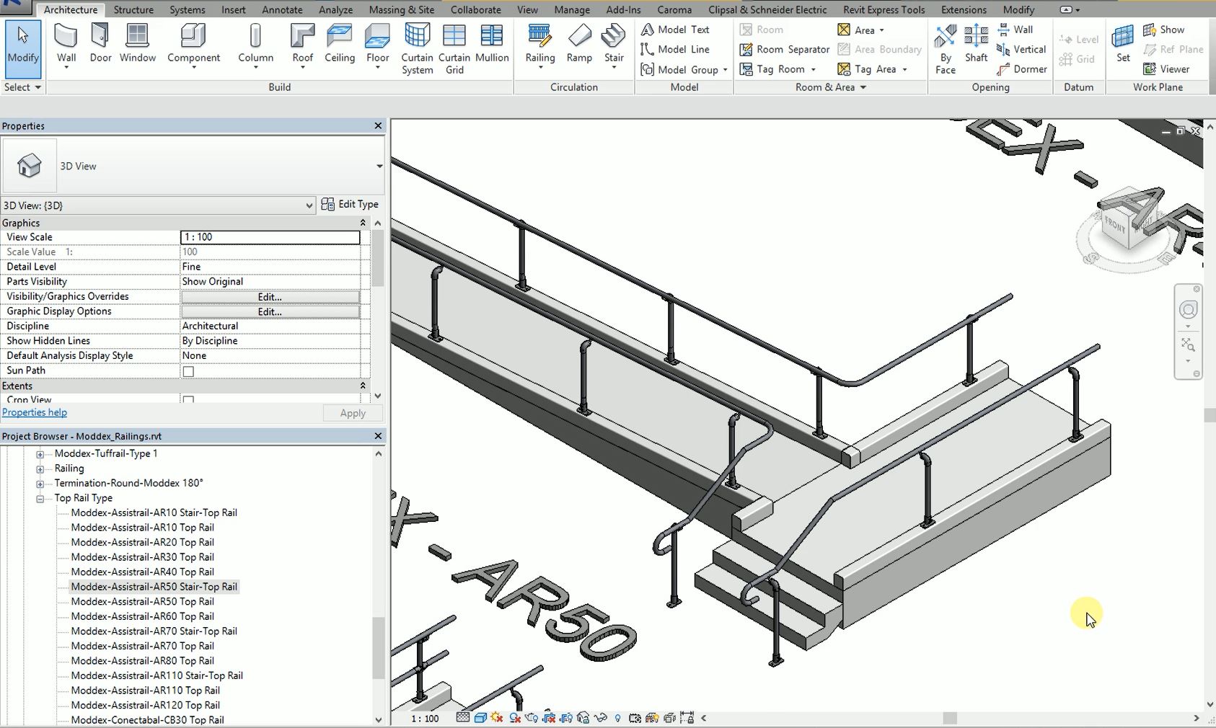Image resolution: width=1216 pixels, height=728 pixels.
Task: Open the 3D View: {3D} instance dropdown
Action: coord(309,205)
